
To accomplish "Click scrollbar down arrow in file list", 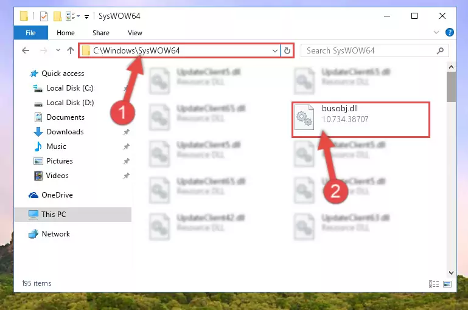I will click(451, 273).
